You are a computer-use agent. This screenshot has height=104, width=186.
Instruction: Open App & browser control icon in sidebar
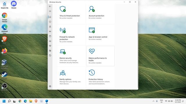tap(50, 36)
